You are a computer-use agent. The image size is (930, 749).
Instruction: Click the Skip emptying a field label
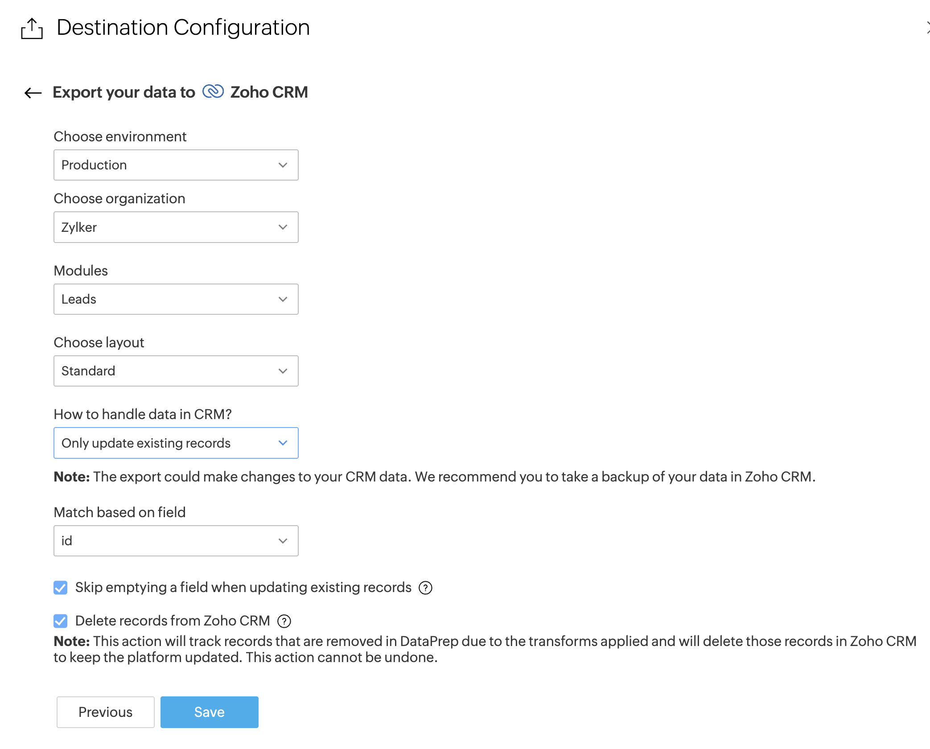click(243, 588)
